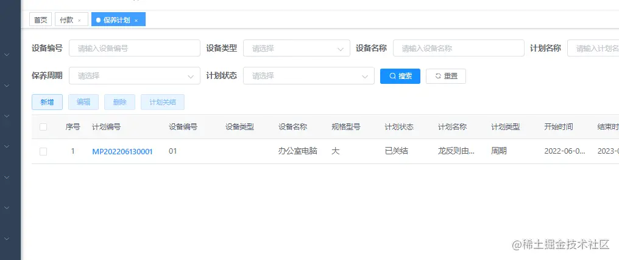Click the 搜索 button
This screenshot has height=260, width=619.
pyautogui.click(x=400, y=76)
